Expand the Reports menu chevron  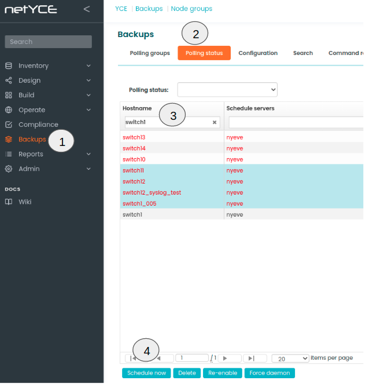(x=88, y=154)
